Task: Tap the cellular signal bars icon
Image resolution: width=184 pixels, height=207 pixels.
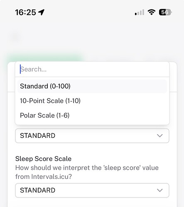Action: 140,12
